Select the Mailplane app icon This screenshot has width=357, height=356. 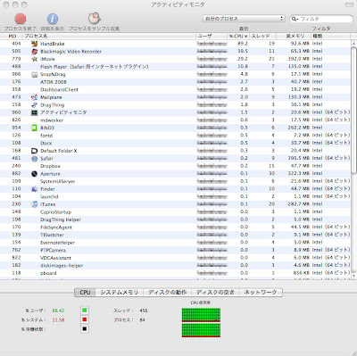[35, 97]
